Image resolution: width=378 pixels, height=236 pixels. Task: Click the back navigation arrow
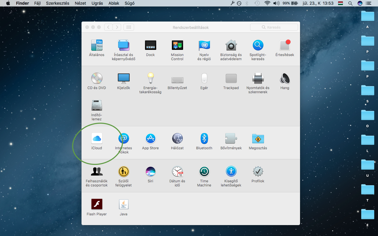pos(108,27)
